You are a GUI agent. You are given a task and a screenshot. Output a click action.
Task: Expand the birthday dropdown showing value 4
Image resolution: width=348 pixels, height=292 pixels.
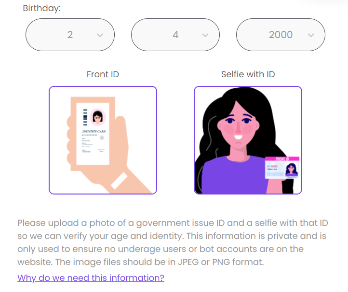[x=175, y=35]
